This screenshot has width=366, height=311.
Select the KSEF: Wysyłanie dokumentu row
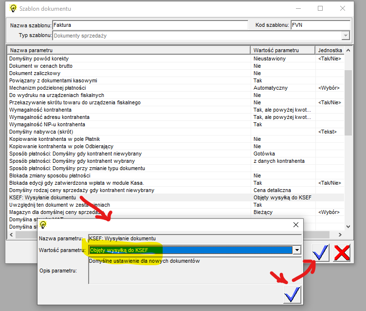tap(129, 197)
